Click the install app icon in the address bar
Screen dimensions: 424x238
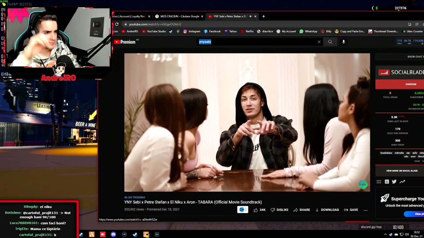point(410,24)
